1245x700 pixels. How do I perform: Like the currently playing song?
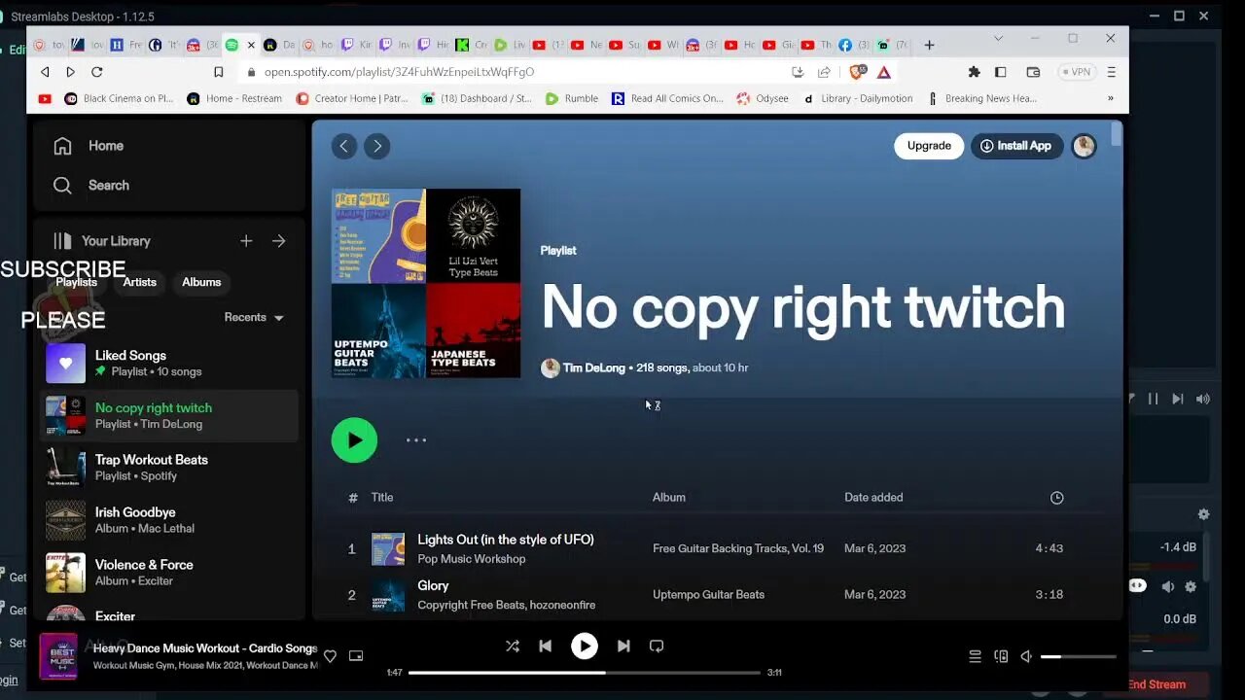click(330, 656)
